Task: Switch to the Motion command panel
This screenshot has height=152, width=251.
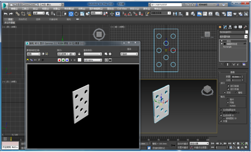Action: 235,27
